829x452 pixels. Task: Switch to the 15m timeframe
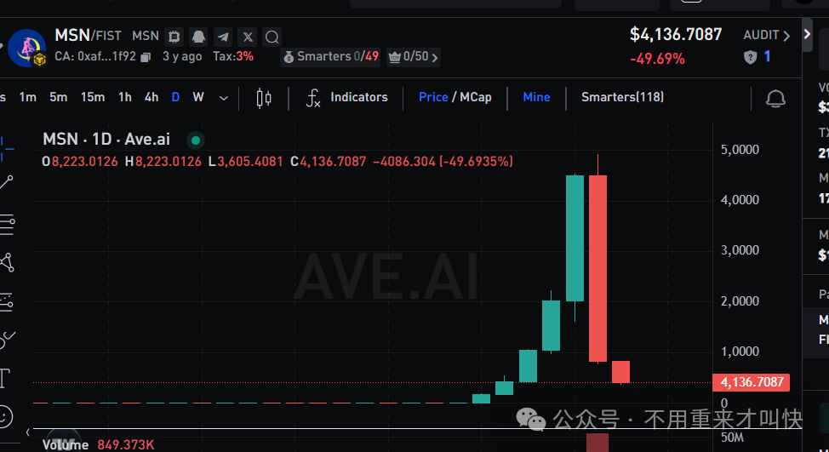point(93,97)
